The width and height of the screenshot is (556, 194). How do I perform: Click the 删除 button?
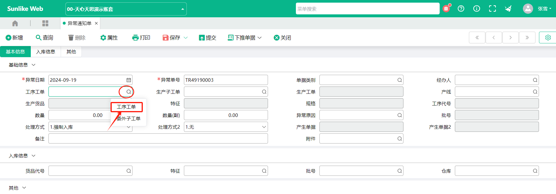[77, 38]
